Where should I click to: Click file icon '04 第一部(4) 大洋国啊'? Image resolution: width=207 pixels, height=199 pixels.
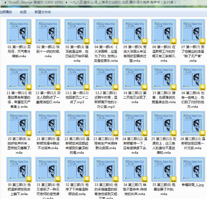point(106,31)
